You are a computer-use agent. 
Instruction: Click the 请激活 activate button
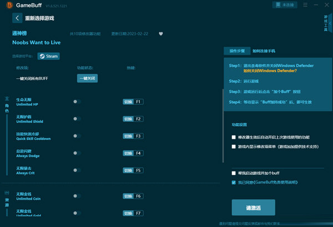tap(253, 207)
